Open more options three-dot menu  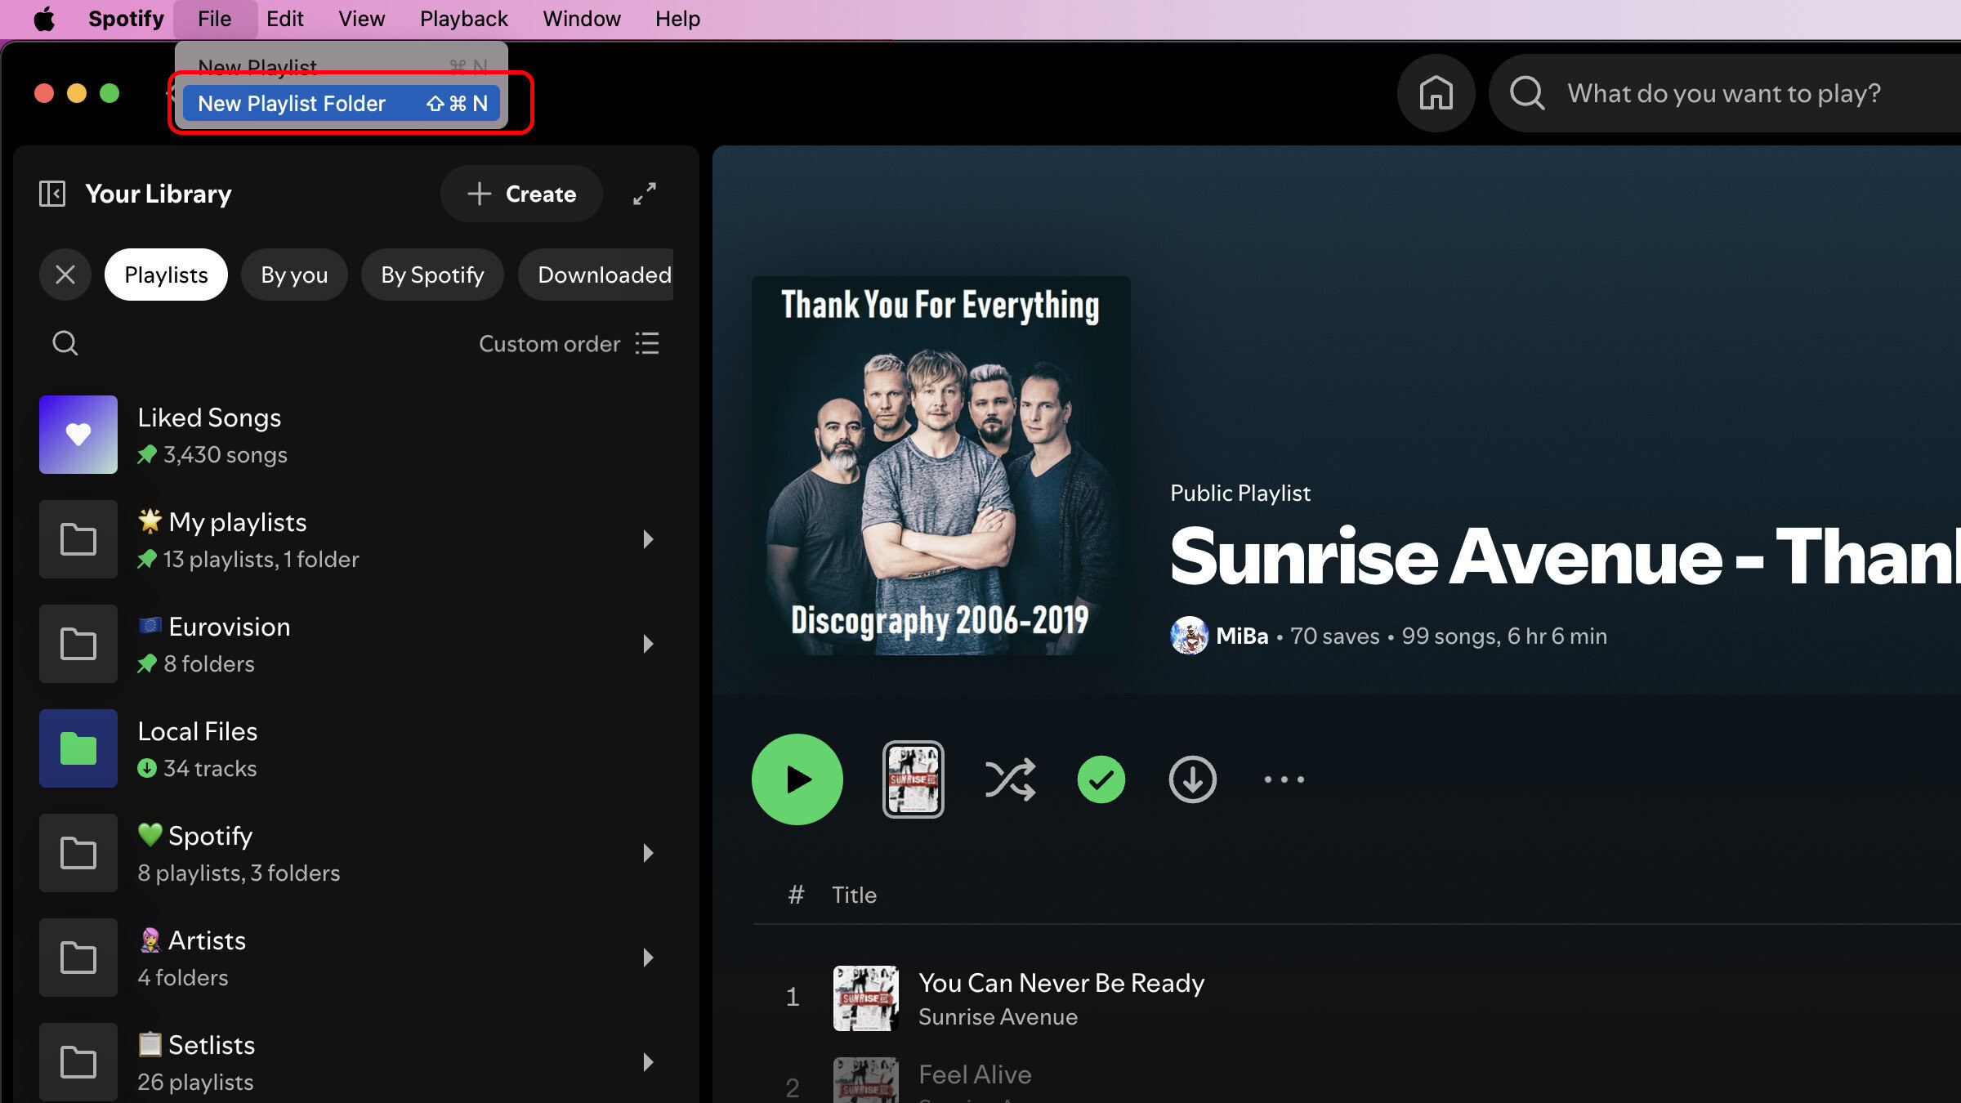(x=1284, y=779)
